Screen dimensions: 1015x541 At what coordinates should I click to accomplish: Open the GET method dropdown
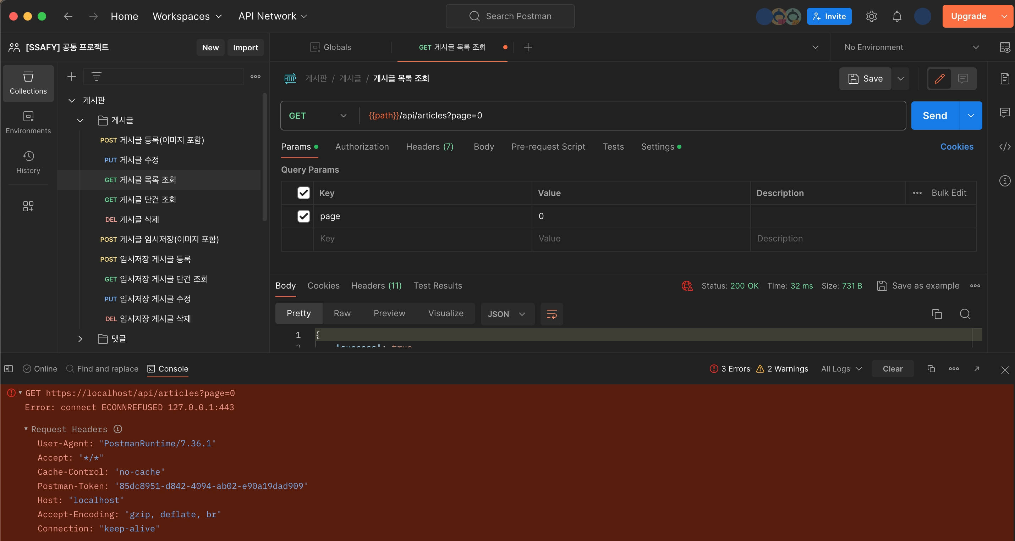(318, 115)
